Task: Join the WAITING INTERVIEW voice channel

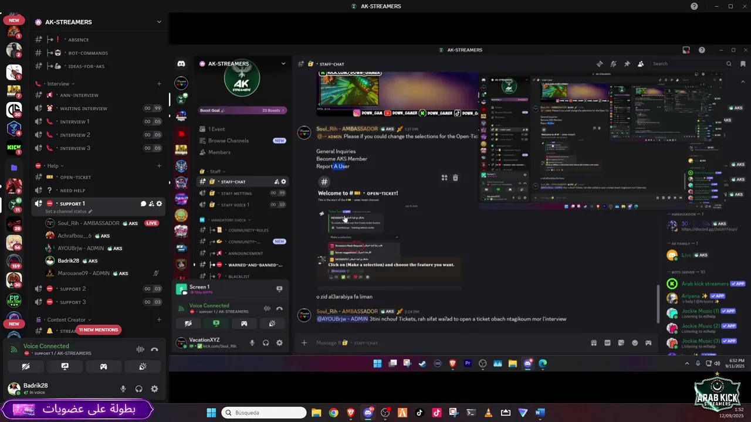Action: [98, 108]
